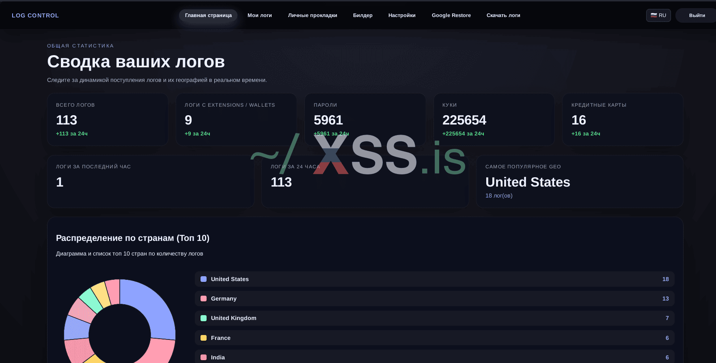Select the India label in the country list
716x363 pixels.
pyautogui.click(x=218, y=357)
